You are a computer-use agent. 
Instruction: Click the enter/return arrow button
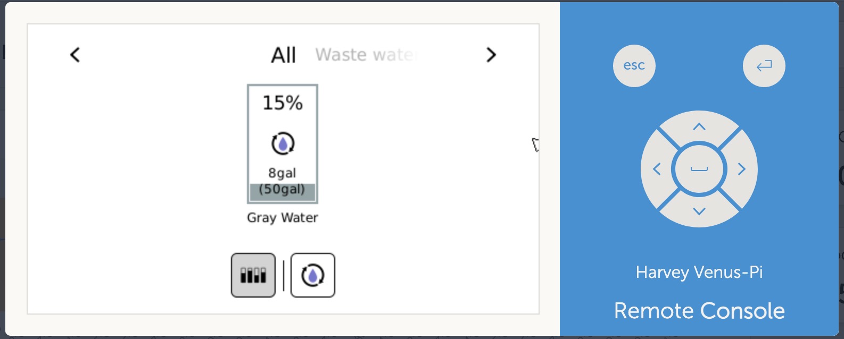[764, 66]
